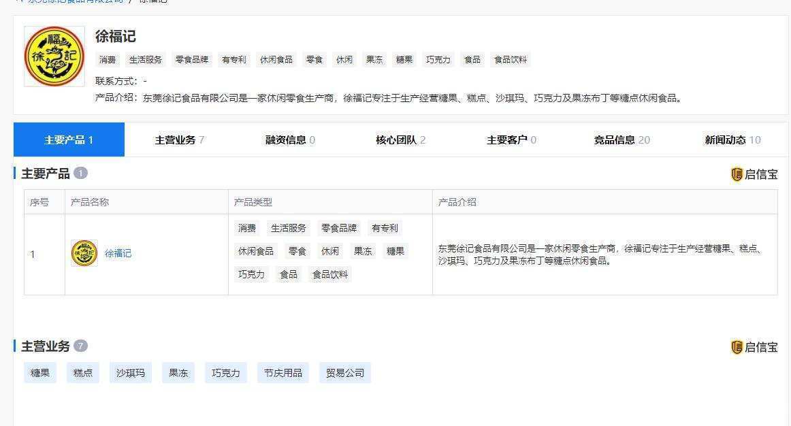The image size is (791, 426).
Task: View the 主要客户 tab
Action: [508, 139]
